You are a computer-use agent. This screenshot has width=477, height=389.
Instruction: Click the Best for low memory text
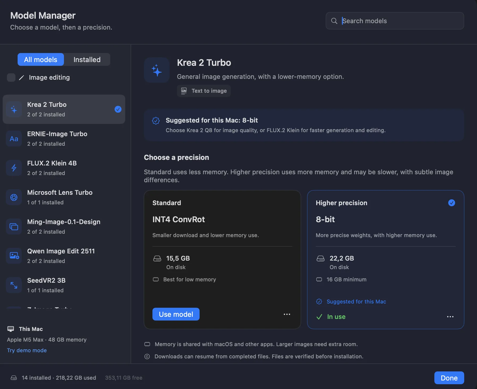click(189, 279)
